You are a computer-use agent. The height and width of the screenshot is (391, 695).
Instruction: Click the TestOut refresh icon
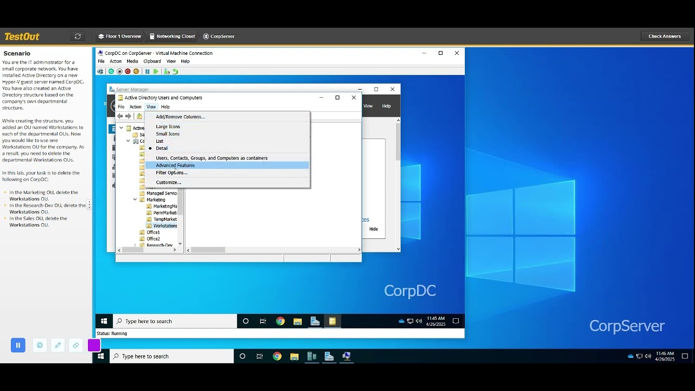(78, 36)
